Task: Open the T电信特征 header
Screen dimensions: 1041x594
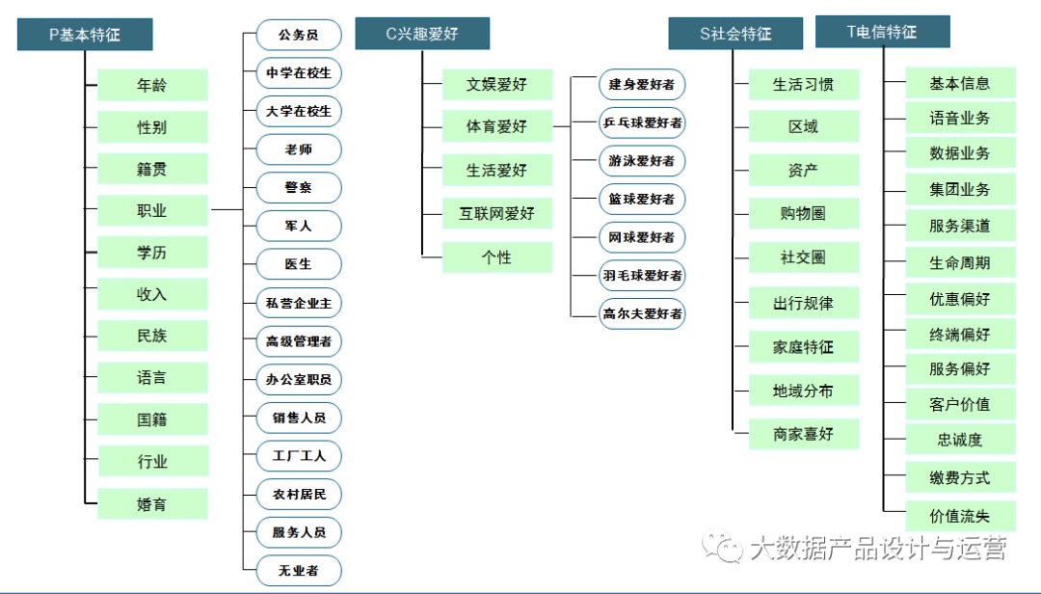Action: pos(882,31)
